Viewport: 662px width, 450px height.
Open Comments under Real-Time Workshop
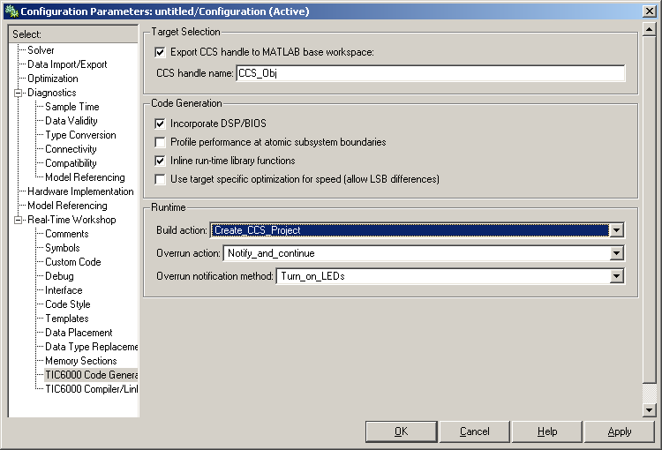pyautogui.click(x=67, y=234)
